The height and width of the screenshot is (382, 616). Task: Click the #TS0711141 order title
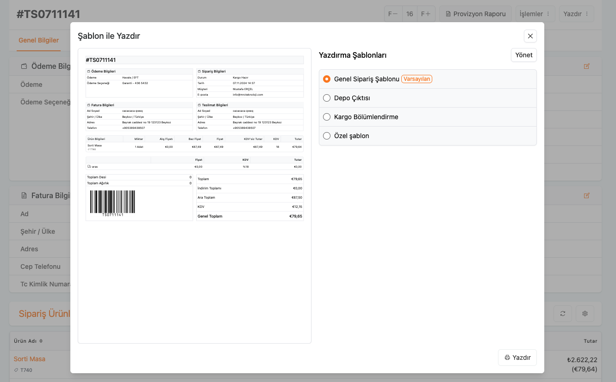[x=49, y=14]
